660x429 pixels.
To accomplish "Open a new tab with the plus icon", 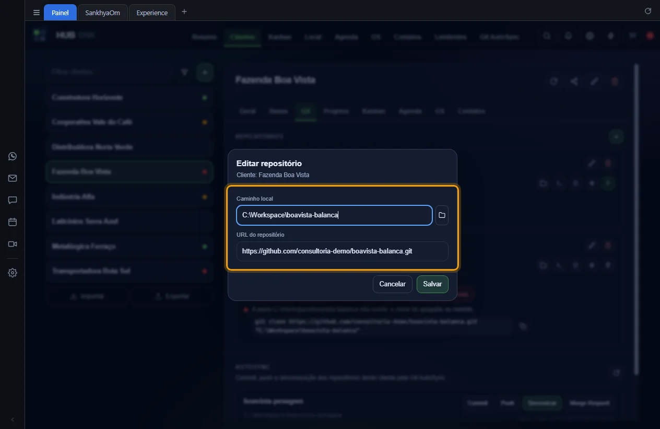I will 184,11.
